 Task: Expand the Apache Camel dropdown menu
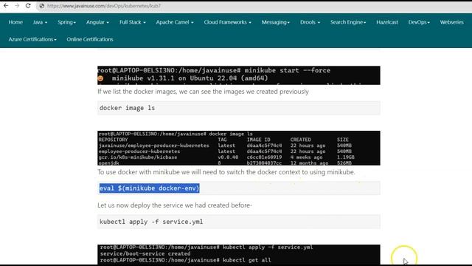coord(175,22)
